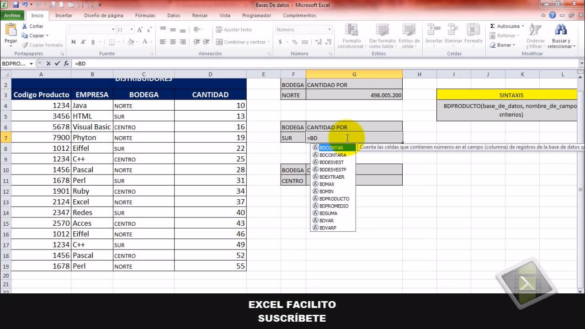Screen dimensions: 585x329
Task: Click the top vertical align icon
Action: point(163,29)
